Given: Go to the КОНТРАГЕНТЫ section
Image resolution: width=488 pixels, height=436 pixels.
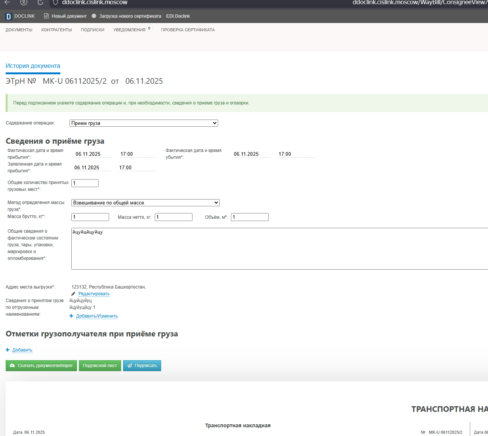Looking at the screenshot, I should (x=57, y=30).
